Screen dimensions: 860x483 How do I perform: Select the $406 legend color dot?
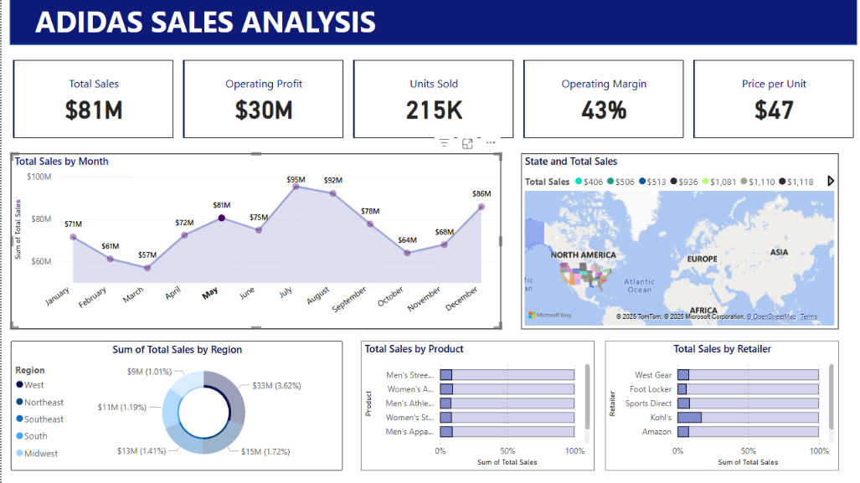(x=578, y=182)
